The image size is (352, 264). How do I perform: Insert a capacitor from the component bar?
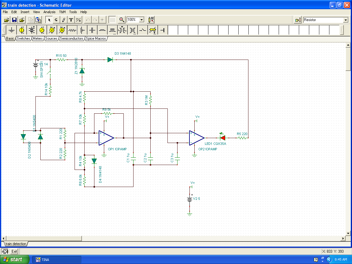[92, 30]
